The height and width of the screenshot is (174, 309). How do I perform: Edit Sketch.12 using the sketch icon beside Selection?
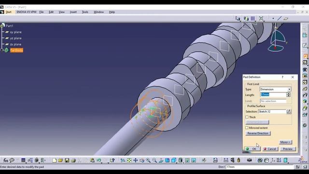pyautogui.click(x=289, y=112)
